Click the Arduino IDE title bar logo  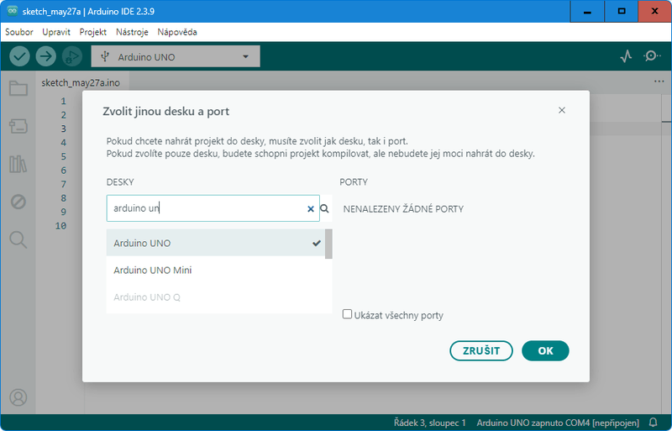13,11
